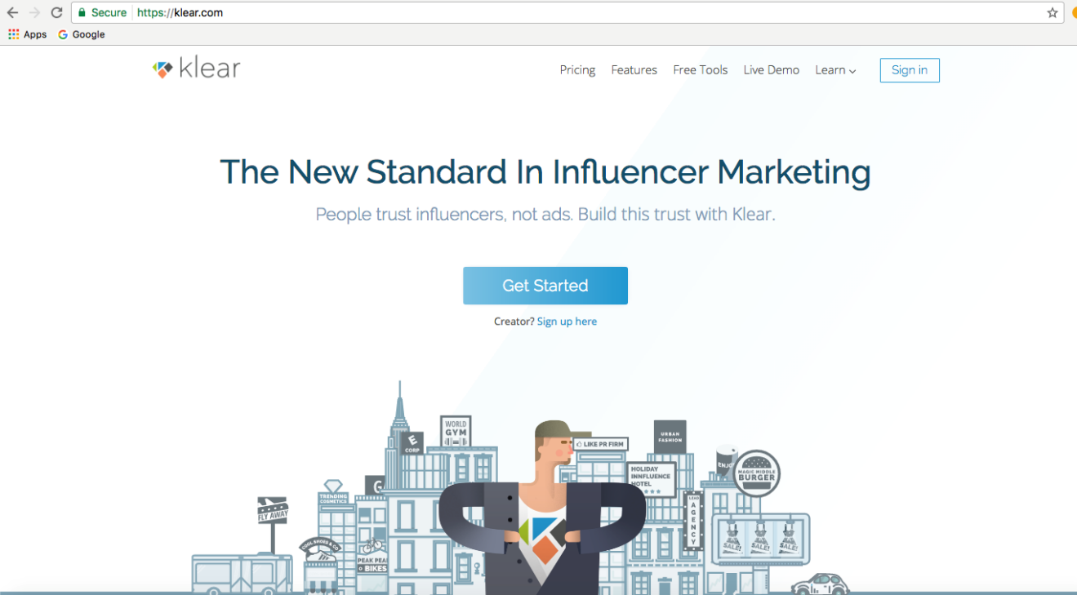Click the headline The New Standard In Influencer Marketing
1077x595 pixels.
click(545, 172)
